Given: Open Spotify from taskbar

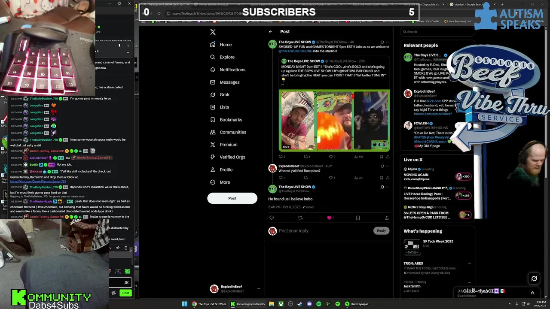Looking at the screenshot, I should coord(319,304).
